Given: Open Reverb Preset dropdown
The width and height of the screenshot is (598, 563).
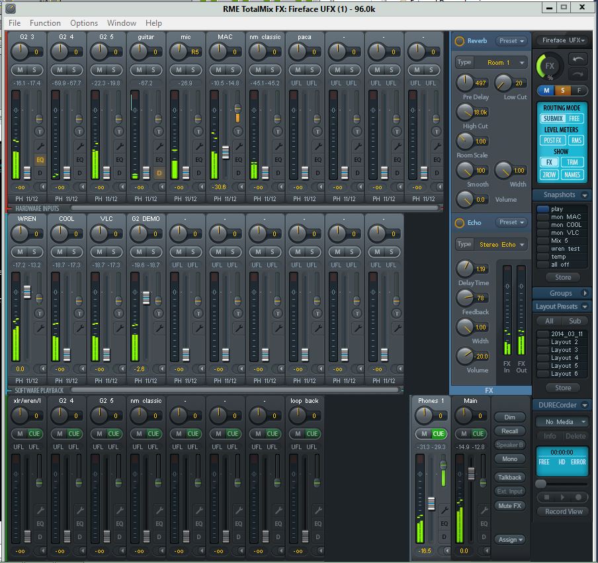Looking at the screenshot, I should (511, 41).
